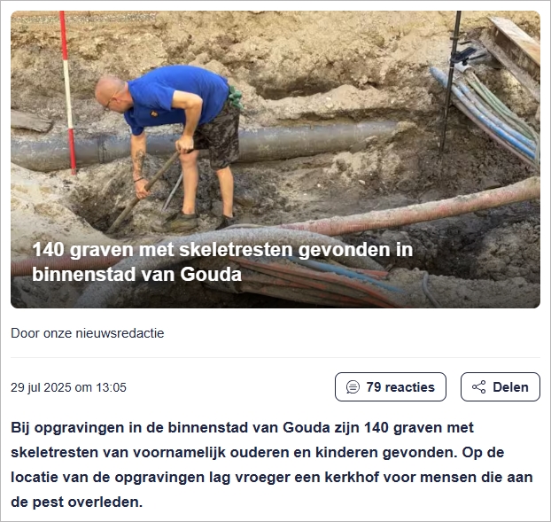Image resolution: width=551 pixels, height=522 pixels.
Task: Click the grey sewer pipe in photo
Action: point(204,144)
